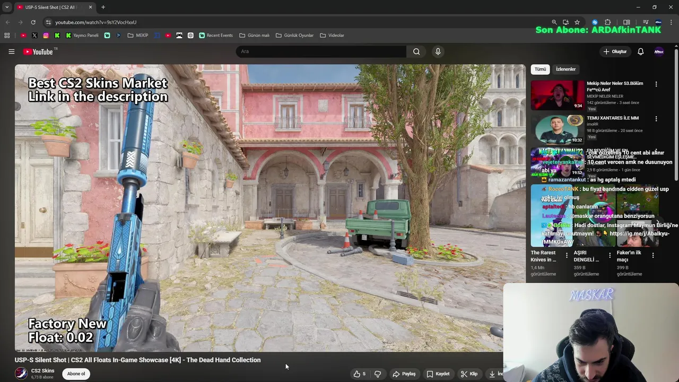679x382 pixels.
Task: Open the Chrome three-dot menu
Action: click(x=672, y=22)
